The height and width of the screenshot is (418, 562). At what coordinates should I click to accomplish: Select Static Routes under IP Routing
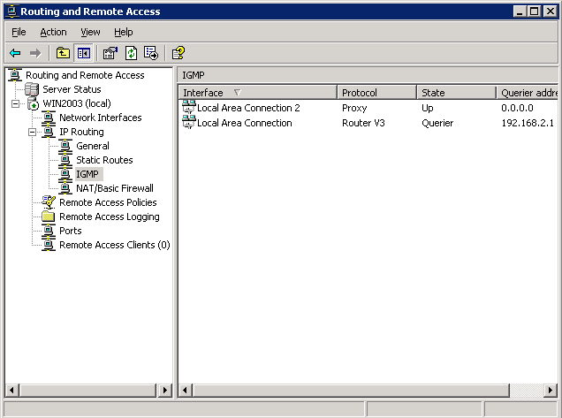click(x=104, y=160)
